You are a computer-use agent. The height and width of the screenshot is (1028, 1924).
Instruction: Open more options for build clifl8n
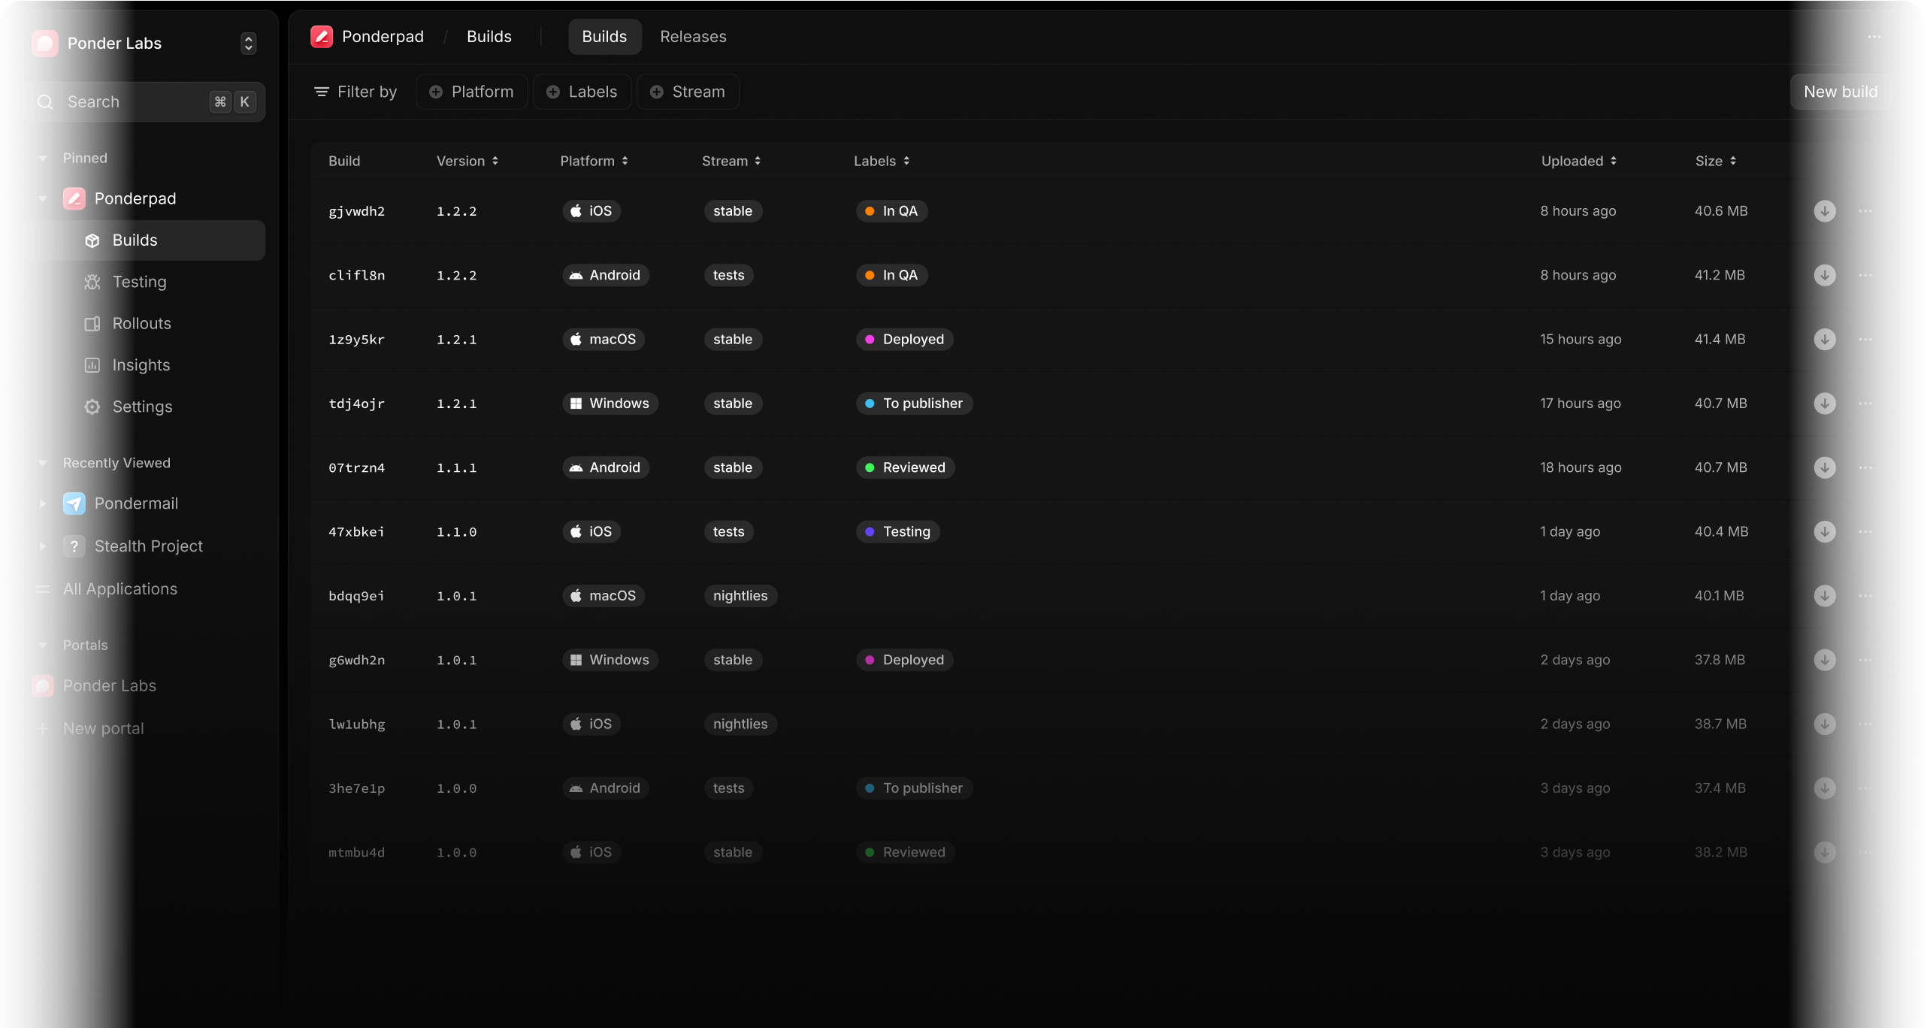click(1867, 275)
